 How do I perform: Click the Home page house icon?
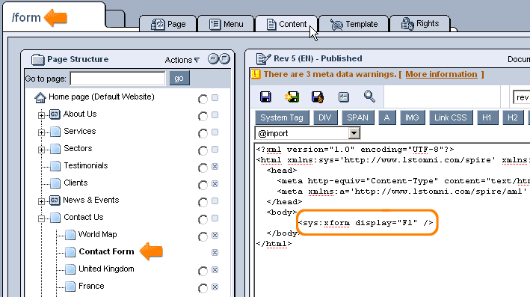tap(40, 97)
